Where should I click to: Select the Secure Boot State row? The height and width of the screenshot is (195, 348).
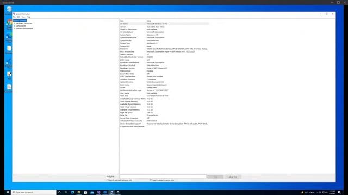click(x=164, y=74)
